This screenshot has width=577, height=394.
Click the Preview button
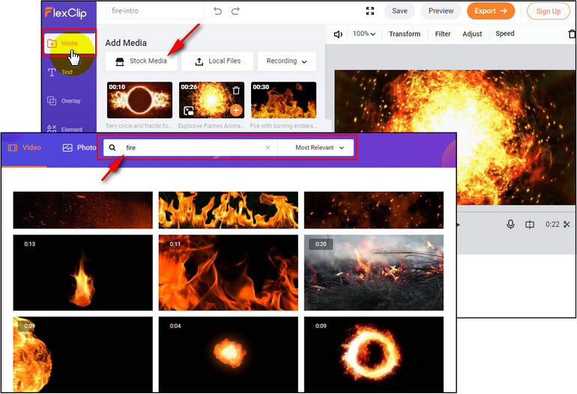tap(441, 11)
